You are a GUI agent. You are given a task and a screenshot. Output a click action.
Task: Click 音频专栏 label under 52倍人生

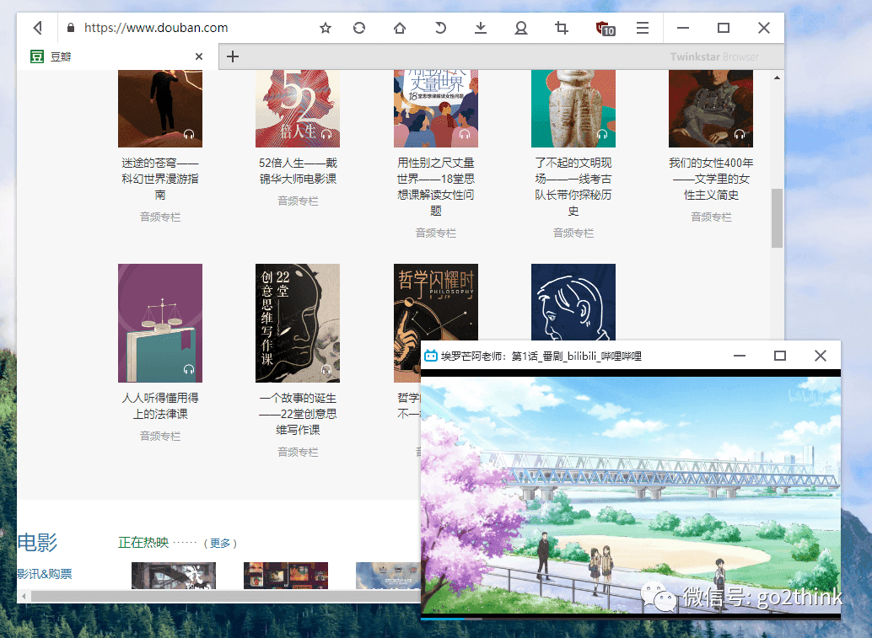(x=298, y=201)
